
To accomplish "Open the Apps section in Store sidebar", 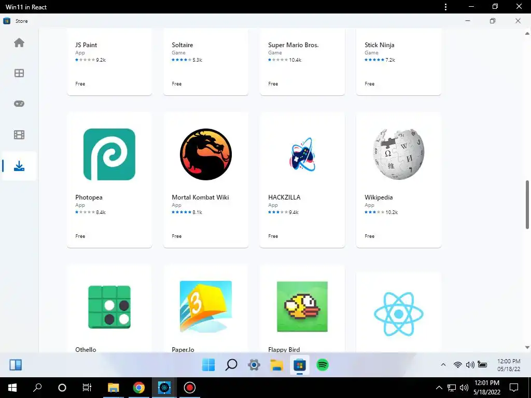I will click(x=19, y=73).
